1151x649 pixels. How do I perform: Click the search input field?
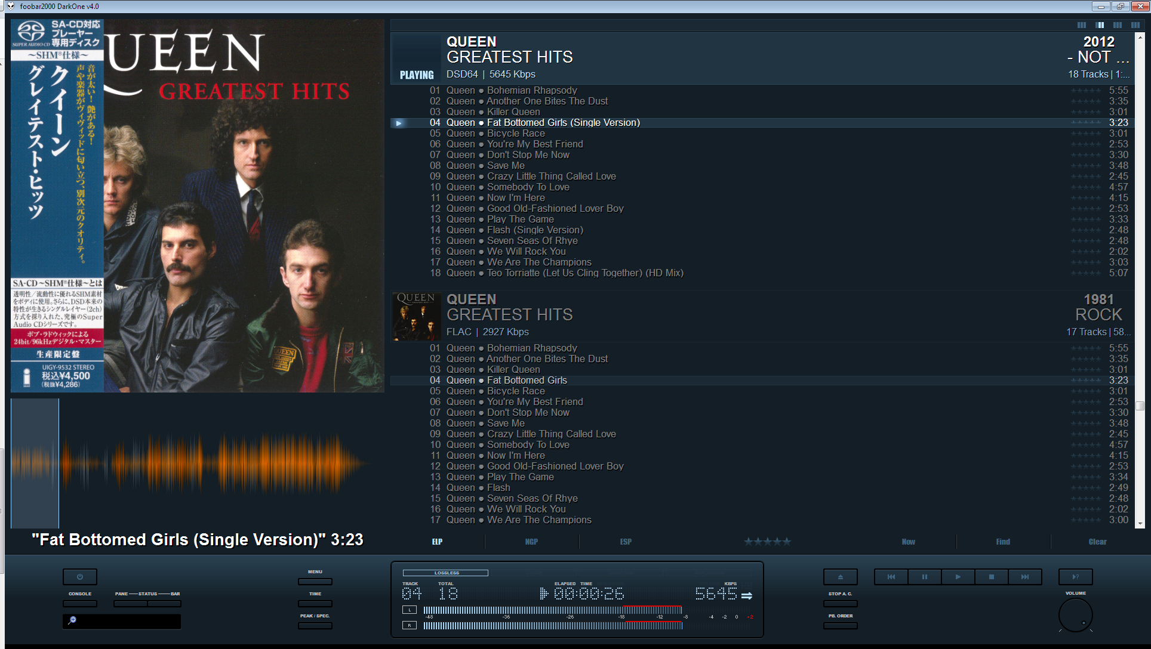(x=122, y=621)
